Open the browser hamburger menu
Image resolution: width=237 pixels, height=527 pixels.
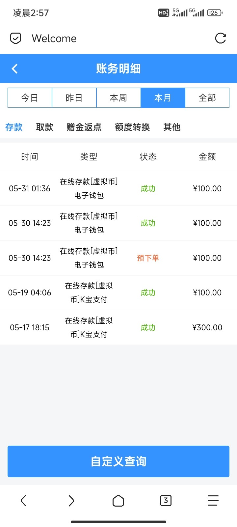[213, 501]
